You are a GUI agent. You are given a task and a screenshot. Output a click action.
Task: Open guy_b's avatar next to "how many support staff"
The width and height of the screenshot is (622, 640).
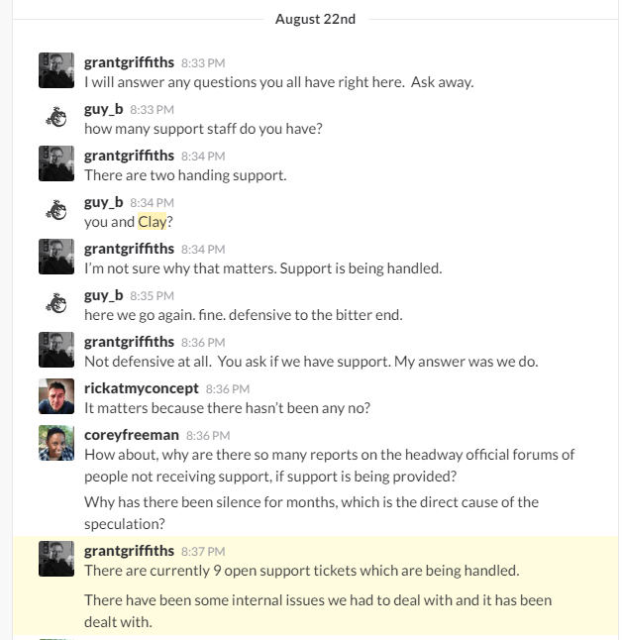pos(56,117)
